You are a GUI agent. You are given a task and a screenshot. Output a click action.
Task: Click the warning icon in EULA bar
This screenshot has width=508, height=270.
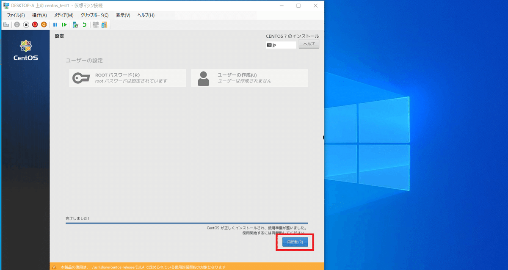(54, 267)
